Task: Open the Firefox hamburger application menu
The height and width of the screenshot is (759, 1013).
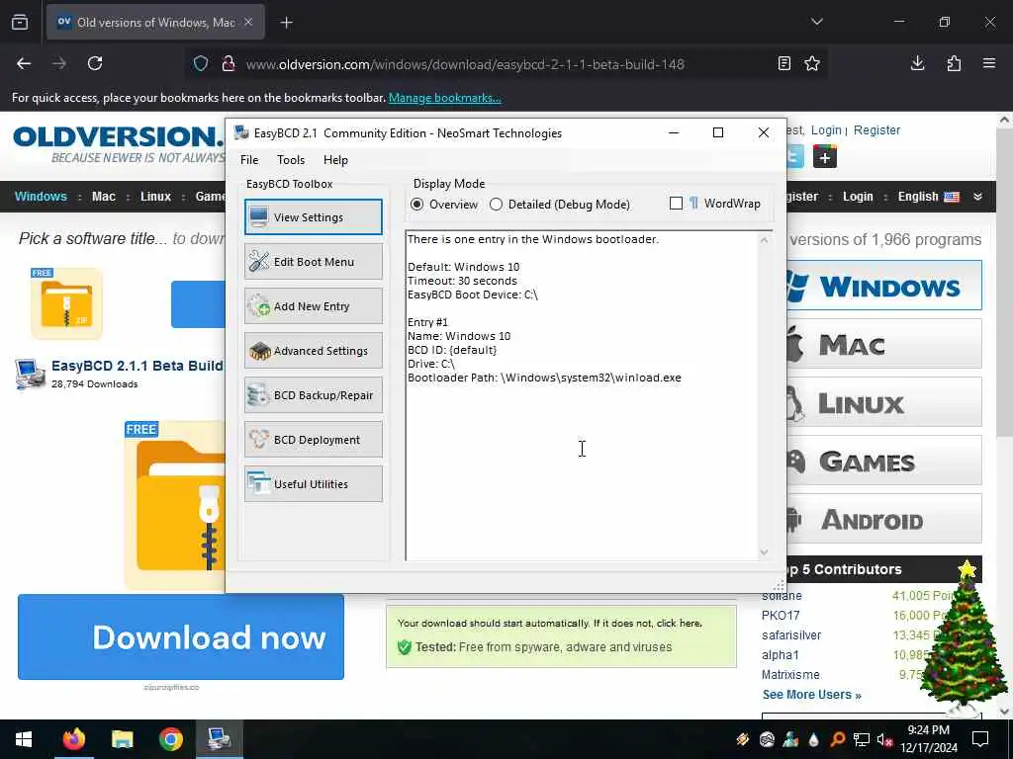Action: pyautogui.click(x=989, y=63)
